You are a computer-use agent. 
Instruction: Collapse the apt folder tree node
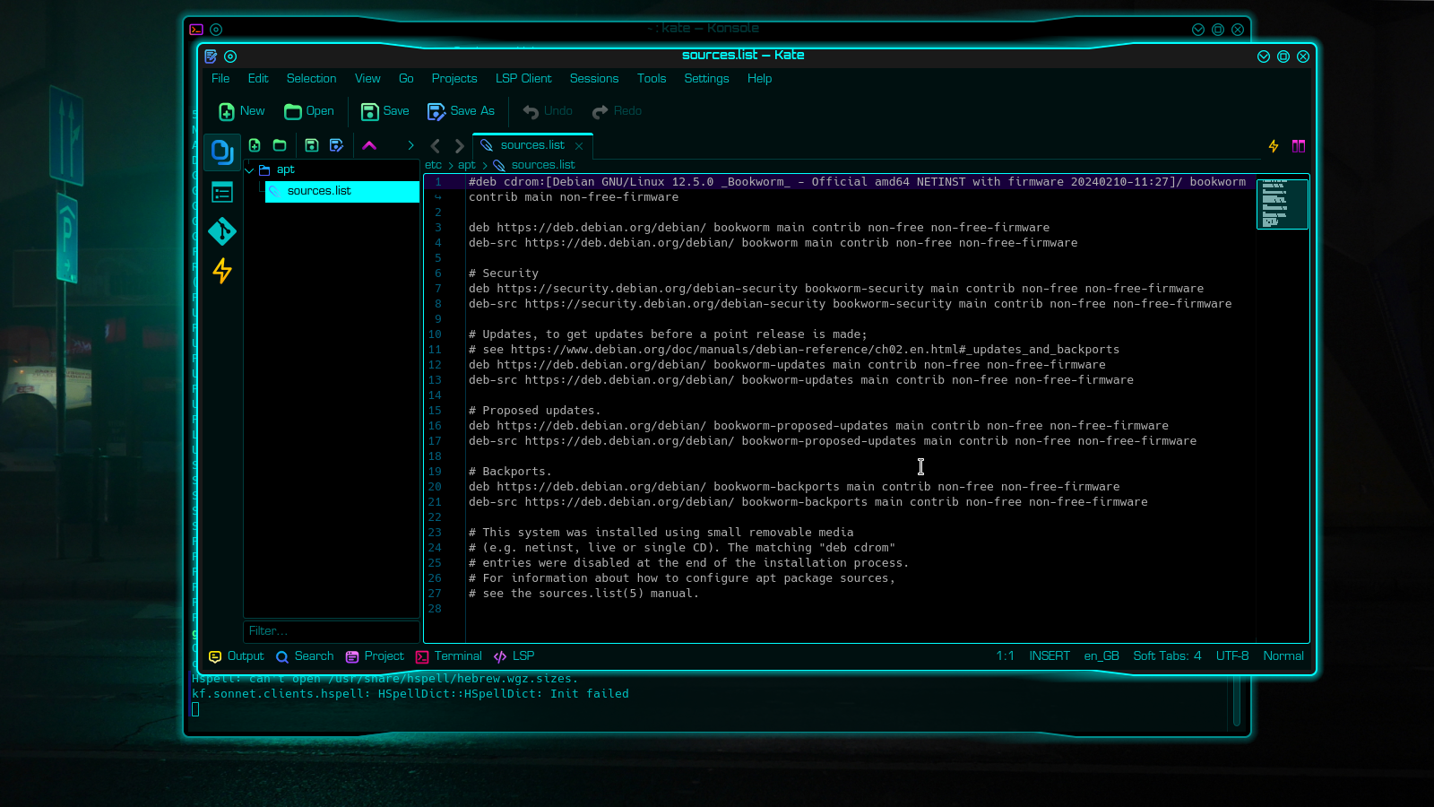(x=250, y=170)
